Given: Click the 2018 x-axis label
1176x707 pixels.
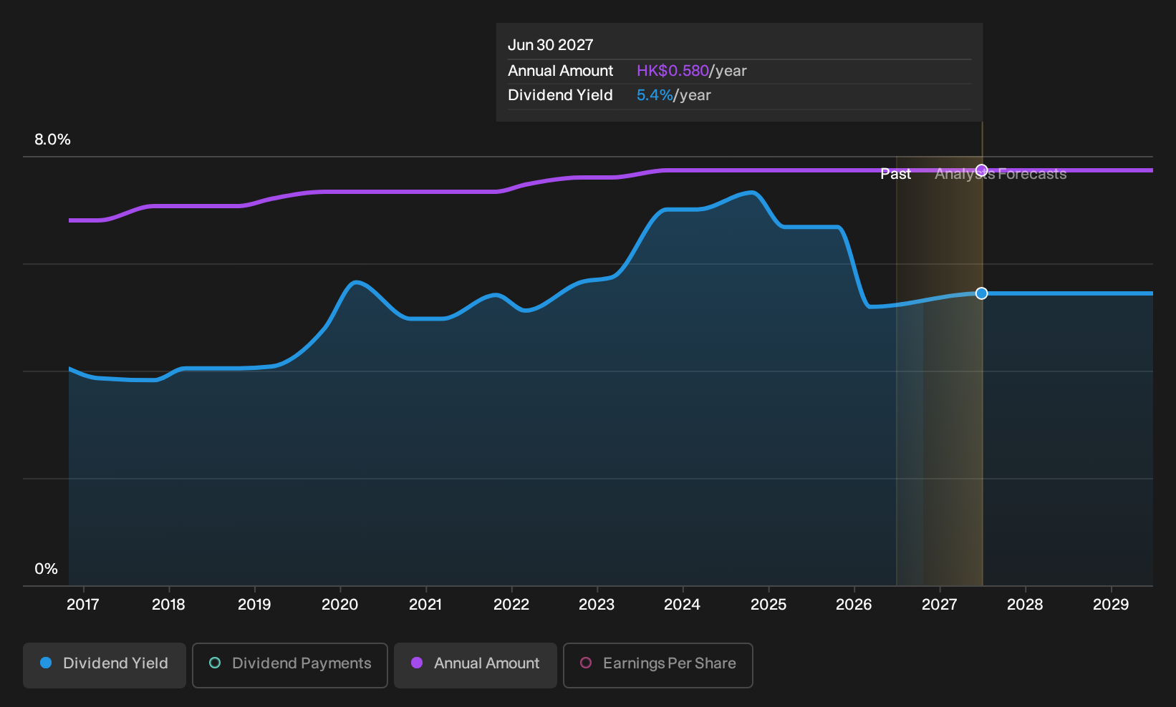Looking at the screenshot, I should pyautogui.click(x=168, y=605).
